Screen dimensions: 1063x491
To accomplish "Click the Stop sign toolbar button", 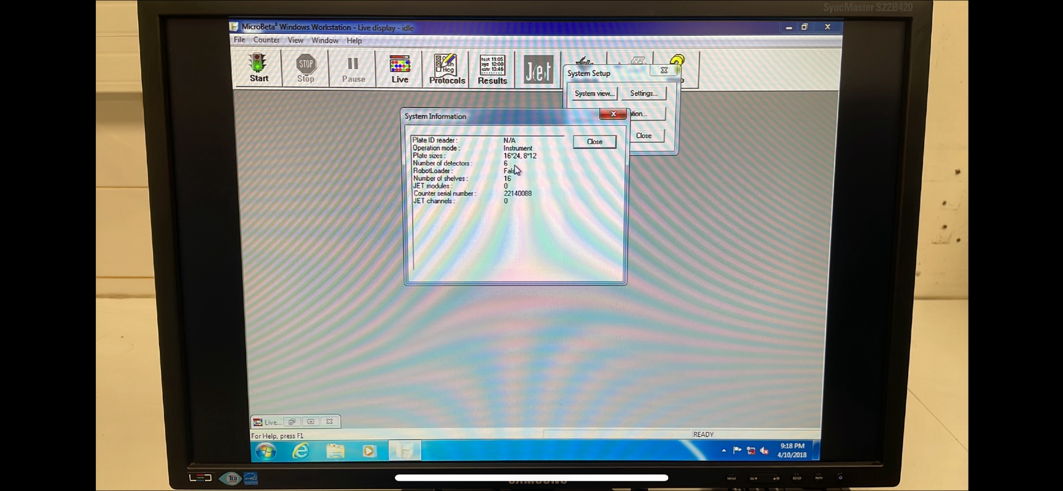I will pos(306,68).
